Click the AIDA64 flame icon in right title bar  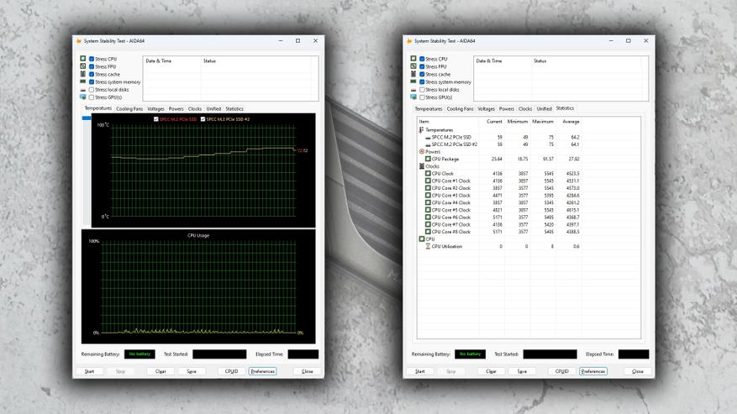pos(409,41)
